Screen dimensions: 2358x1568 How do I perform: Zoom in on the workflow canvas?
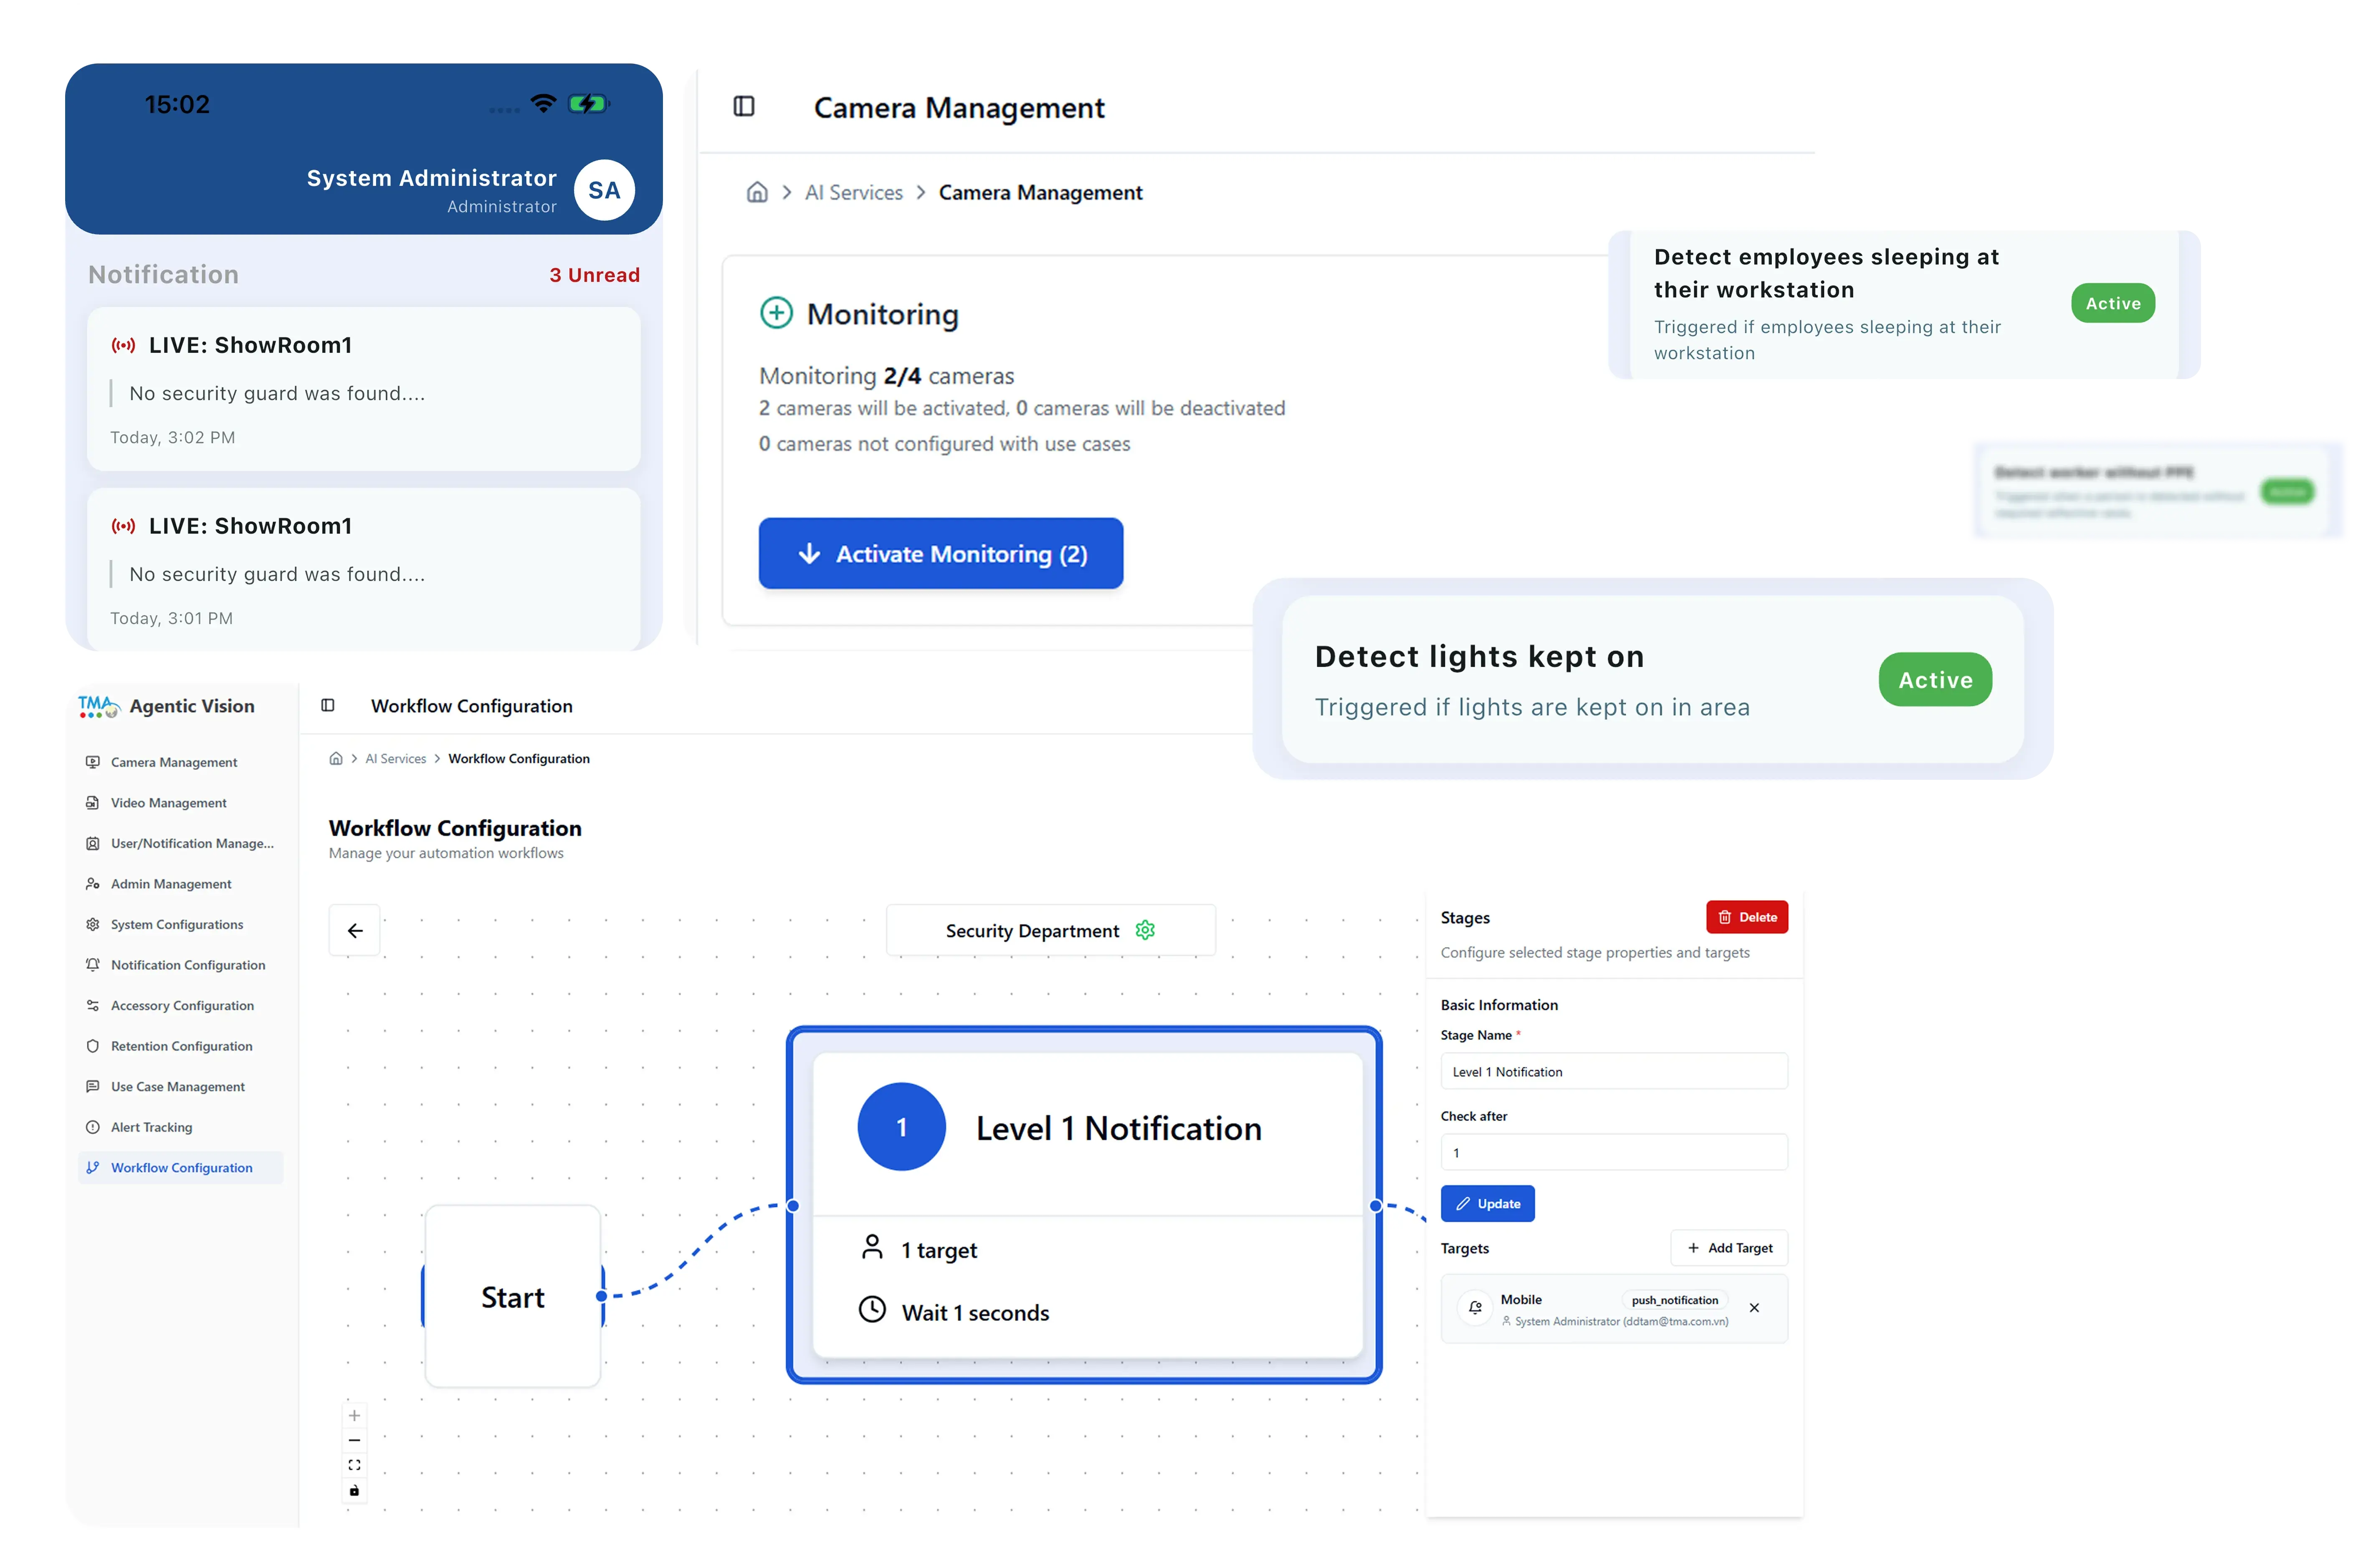pos(354,1416)
